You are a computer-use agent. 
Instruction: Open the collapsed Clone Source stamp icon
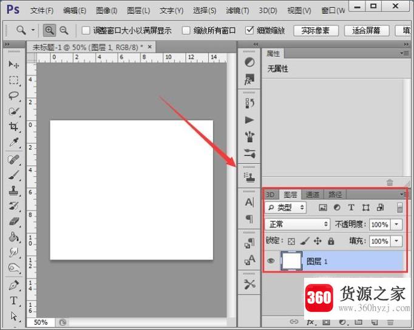[249, 178]
